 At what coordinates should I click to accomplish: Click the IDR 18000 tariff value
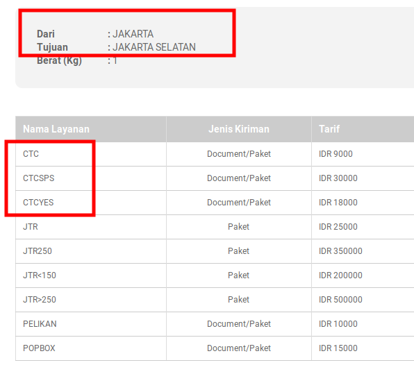click(338, 203)
